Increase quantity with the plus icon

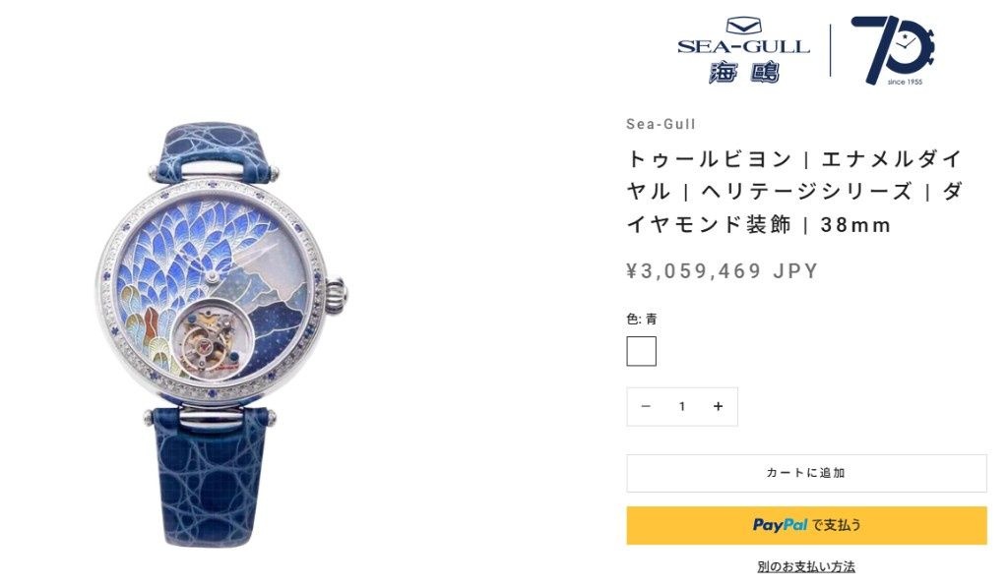[x=718, y=406]
